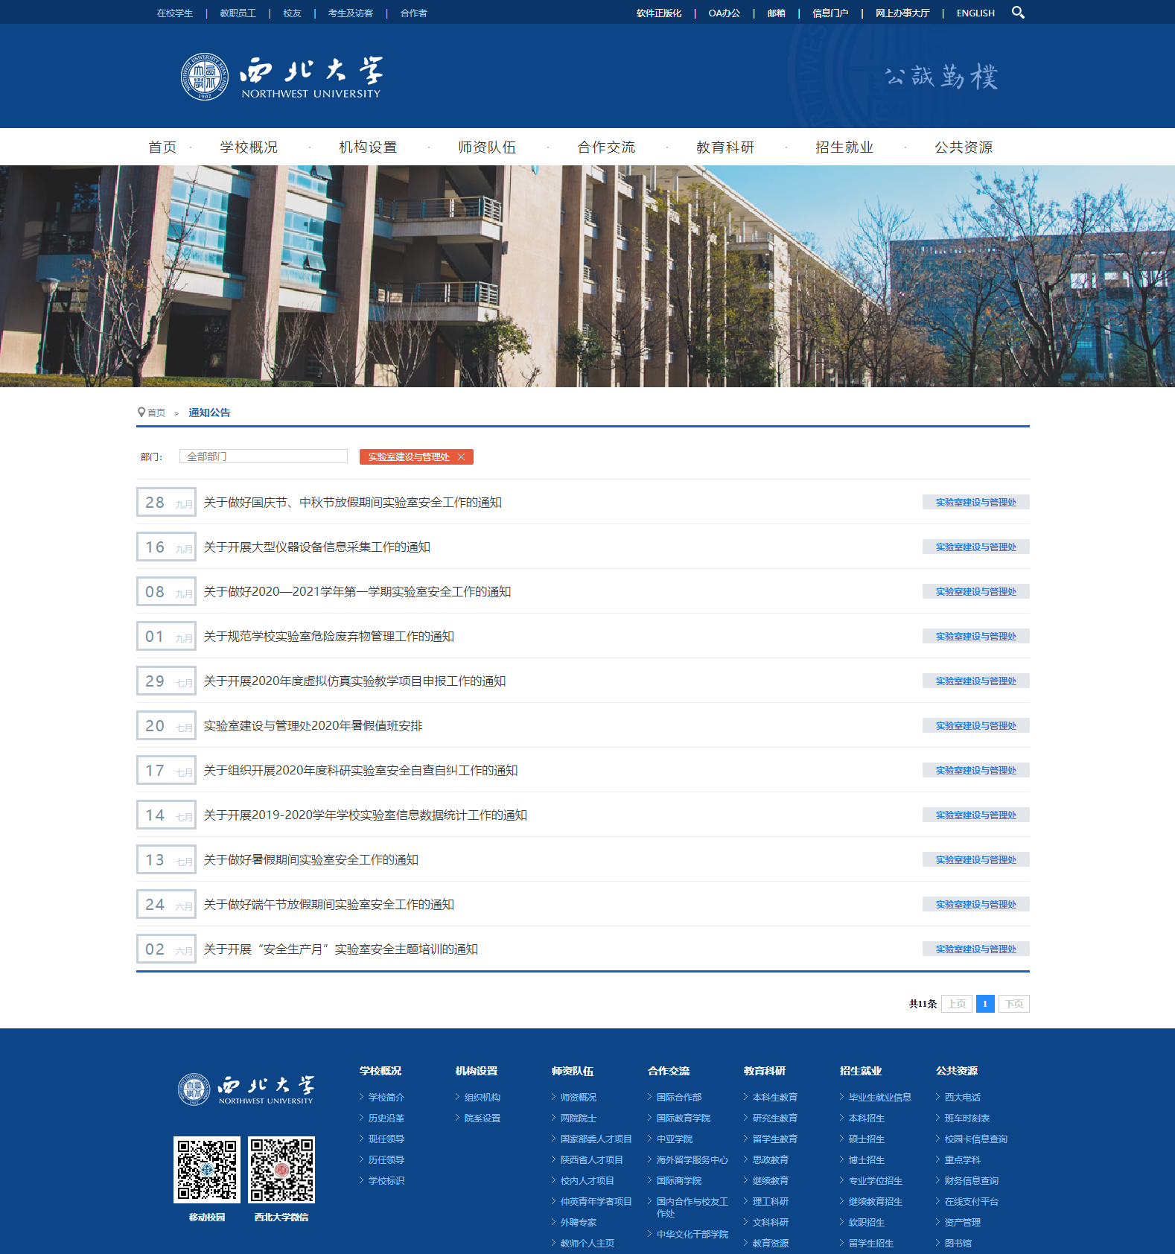
Task: Click the location pin home breadcrumb icon
Action: click(141, 413)
